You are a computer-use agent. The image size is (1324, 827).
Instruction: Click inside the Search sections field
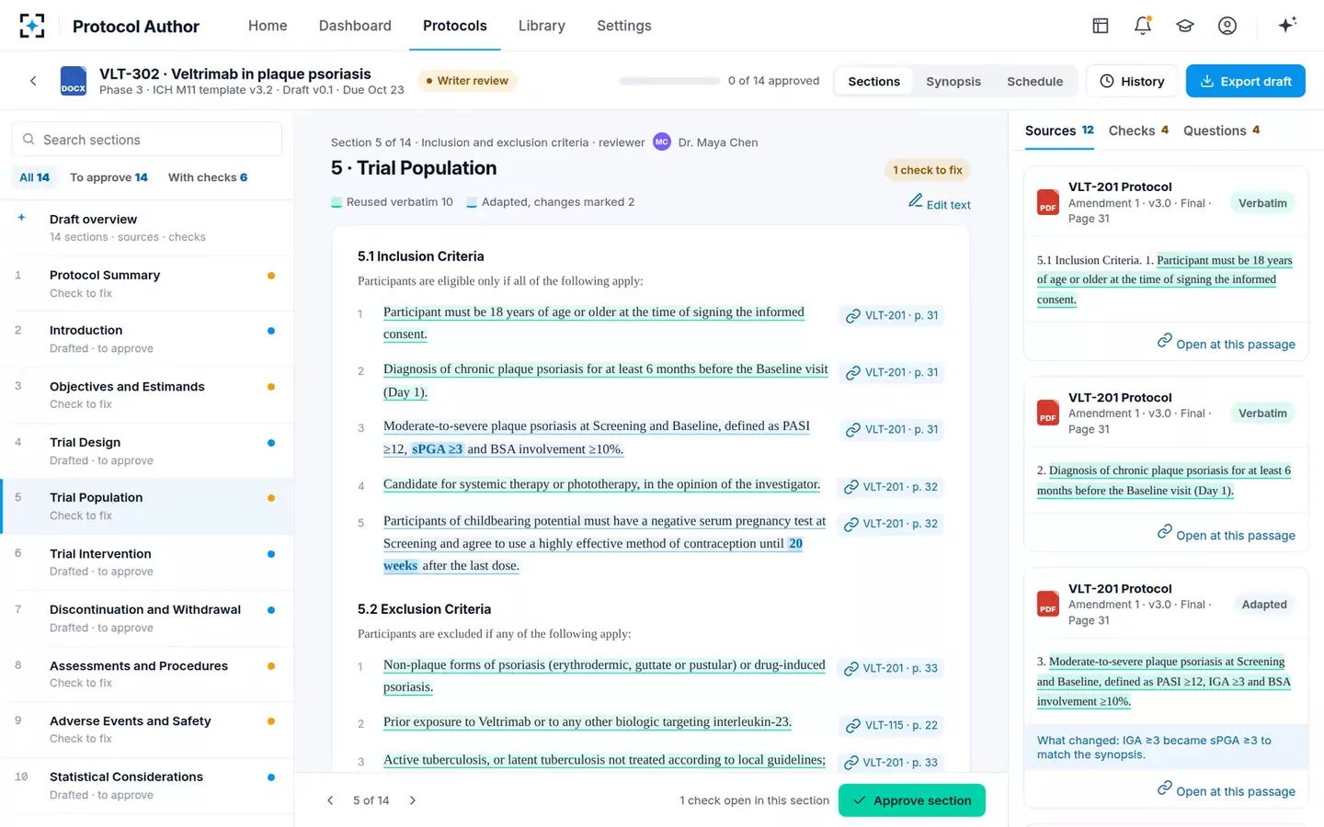(147, 140)
